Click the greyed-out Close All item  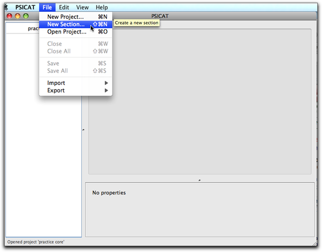[x=76, y=51]
